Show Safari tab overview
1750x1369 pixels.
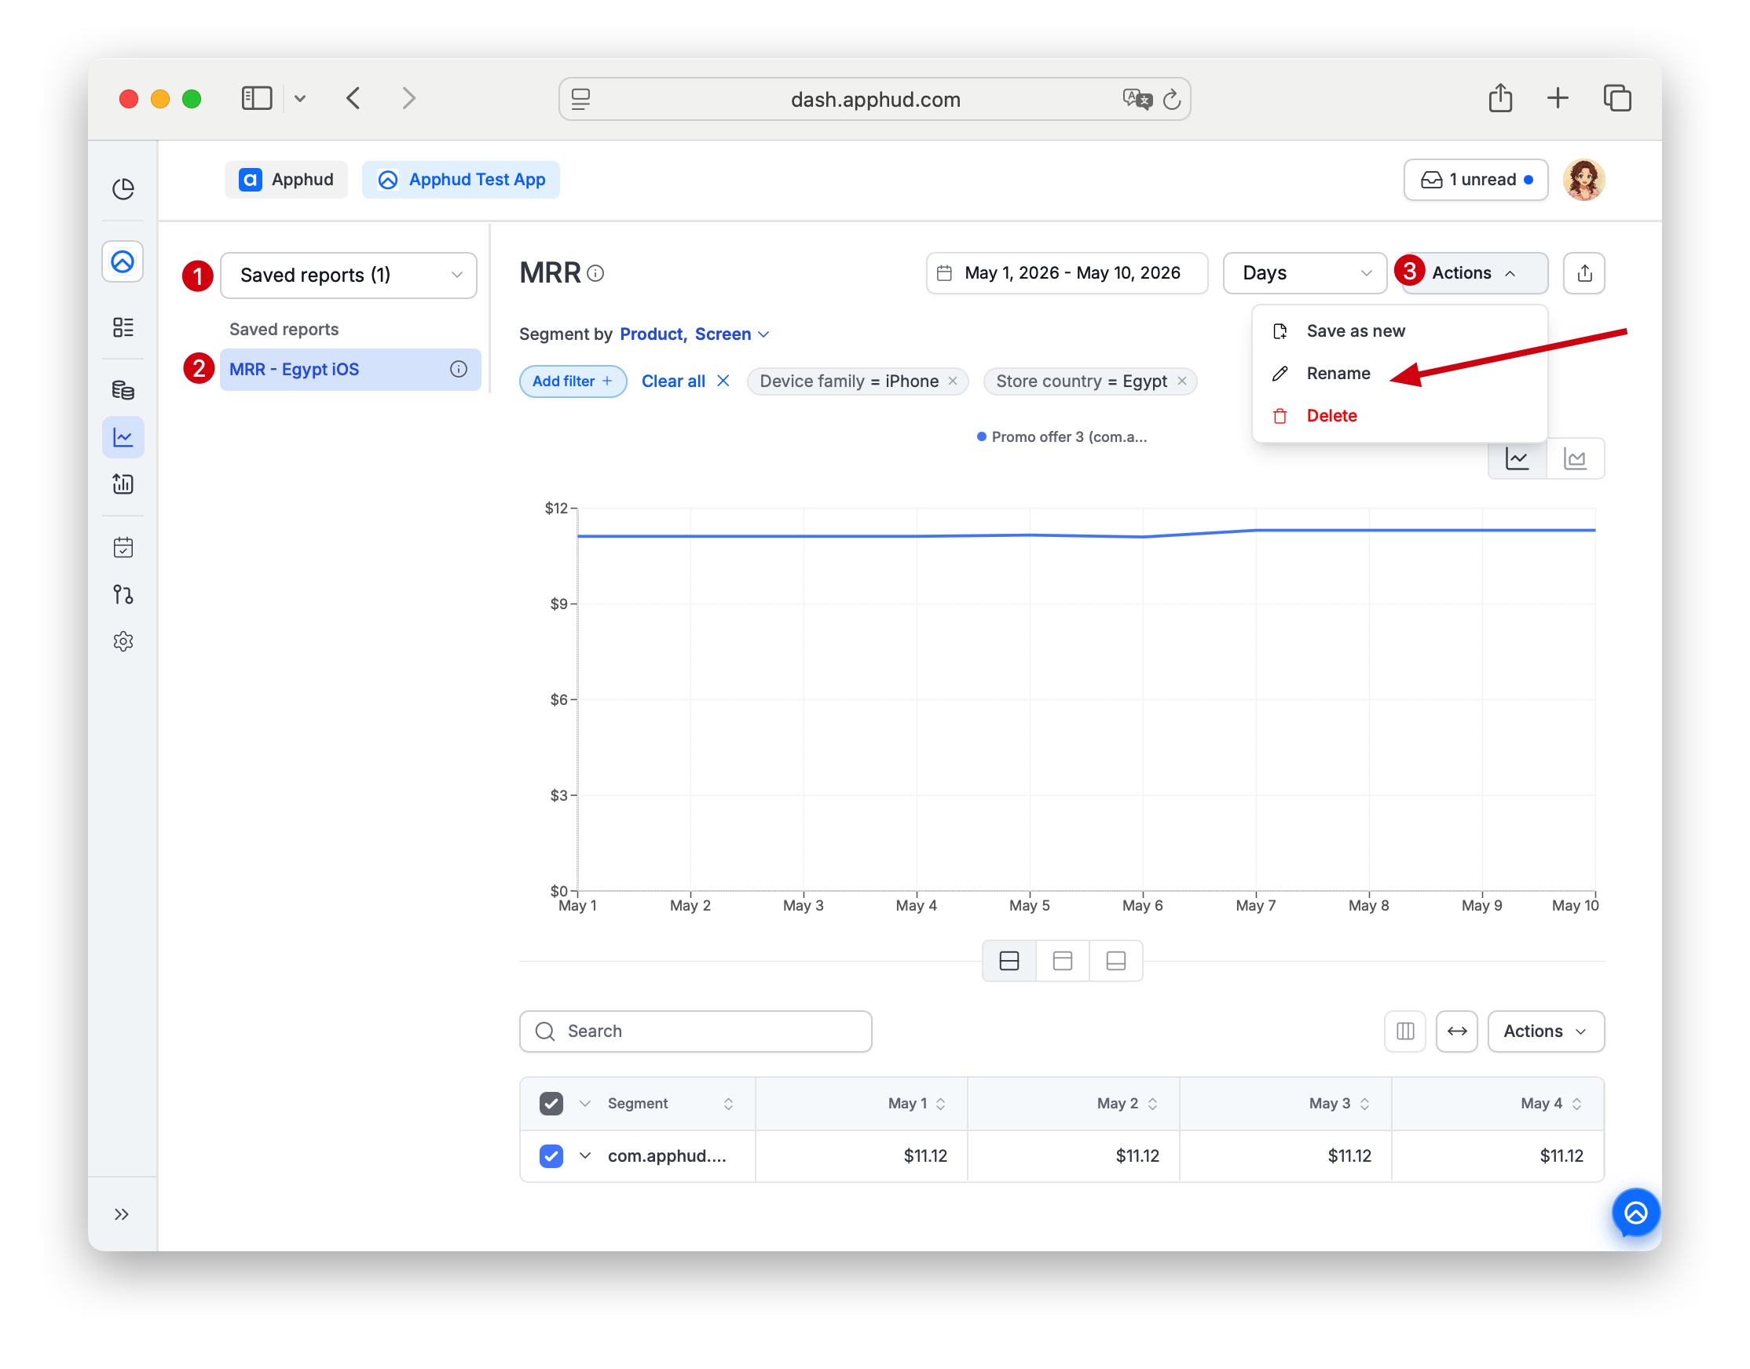pyautogui.click(x=1617, y=99)
